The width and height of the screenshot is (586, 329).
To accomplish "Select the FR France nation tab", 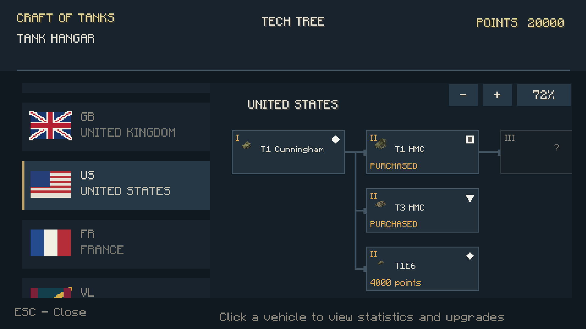I will (116, 244).
